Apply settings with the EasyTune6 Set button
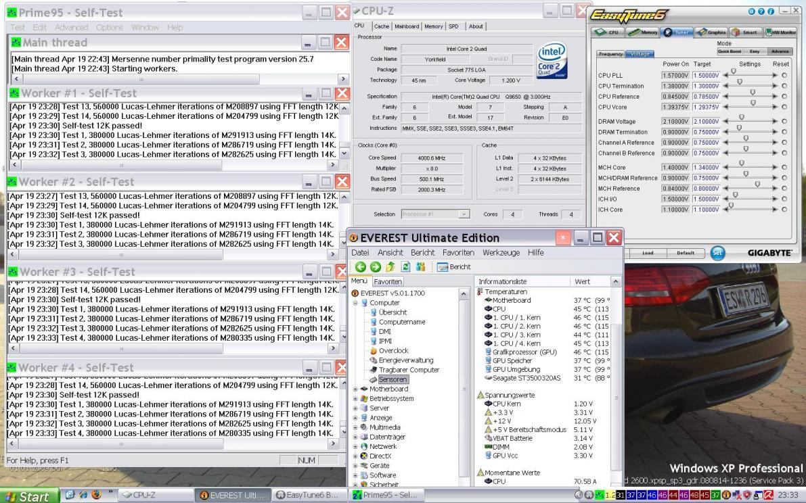Image resolution: width=806 pixels, height=503 pixels. click(x=717, y=253)
